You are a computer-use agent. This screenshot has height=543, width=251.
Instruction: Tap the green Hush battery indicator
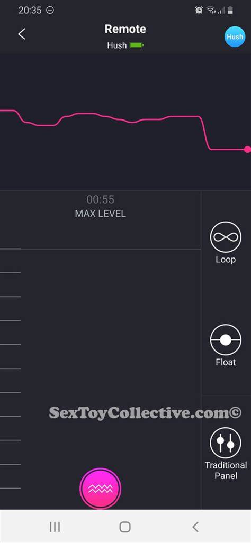[137, 45]
